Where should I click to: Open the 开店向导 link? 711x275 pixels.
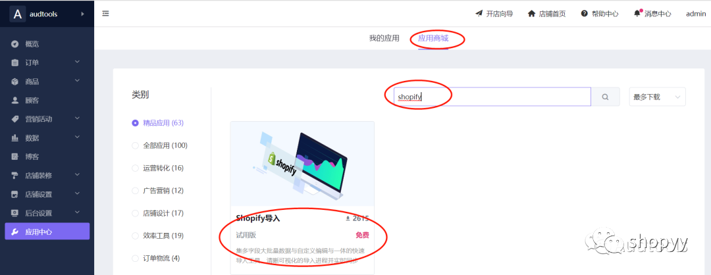[x=494, y=14]
